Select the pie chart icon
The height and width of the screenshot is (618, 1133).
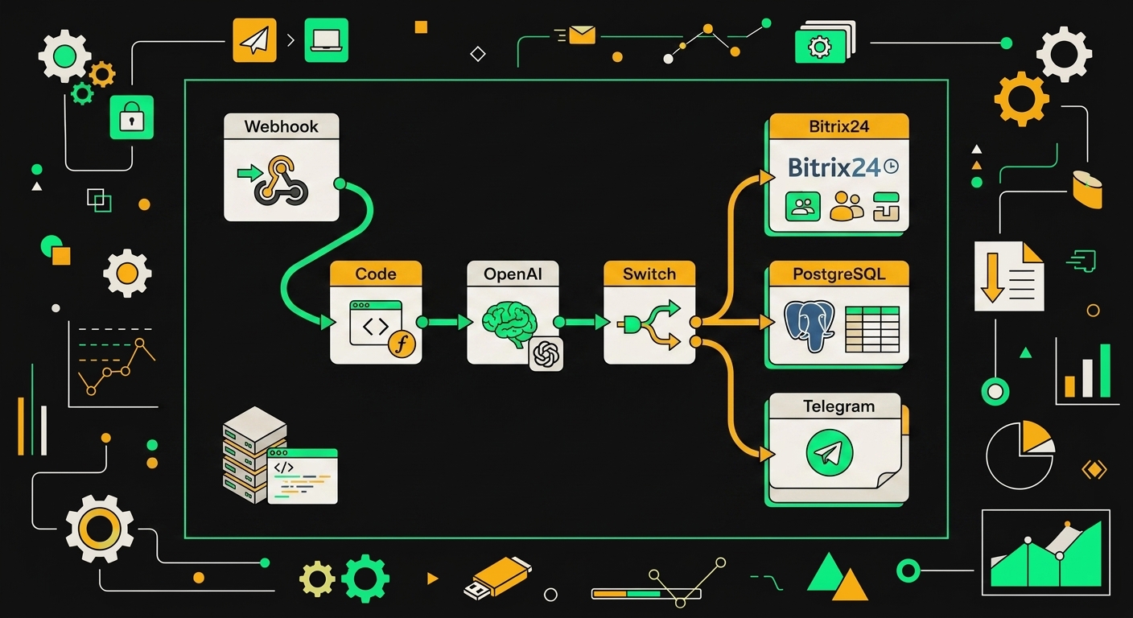point(1021,455)
